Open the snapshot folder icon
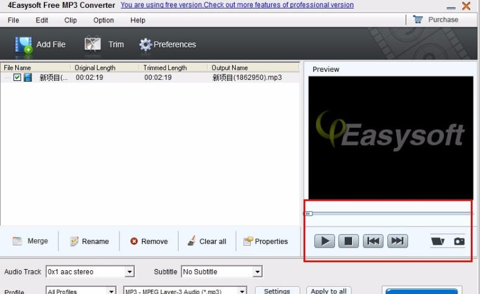Image resolution: width=480 pixels, height=294 pixels. [437, 241]
